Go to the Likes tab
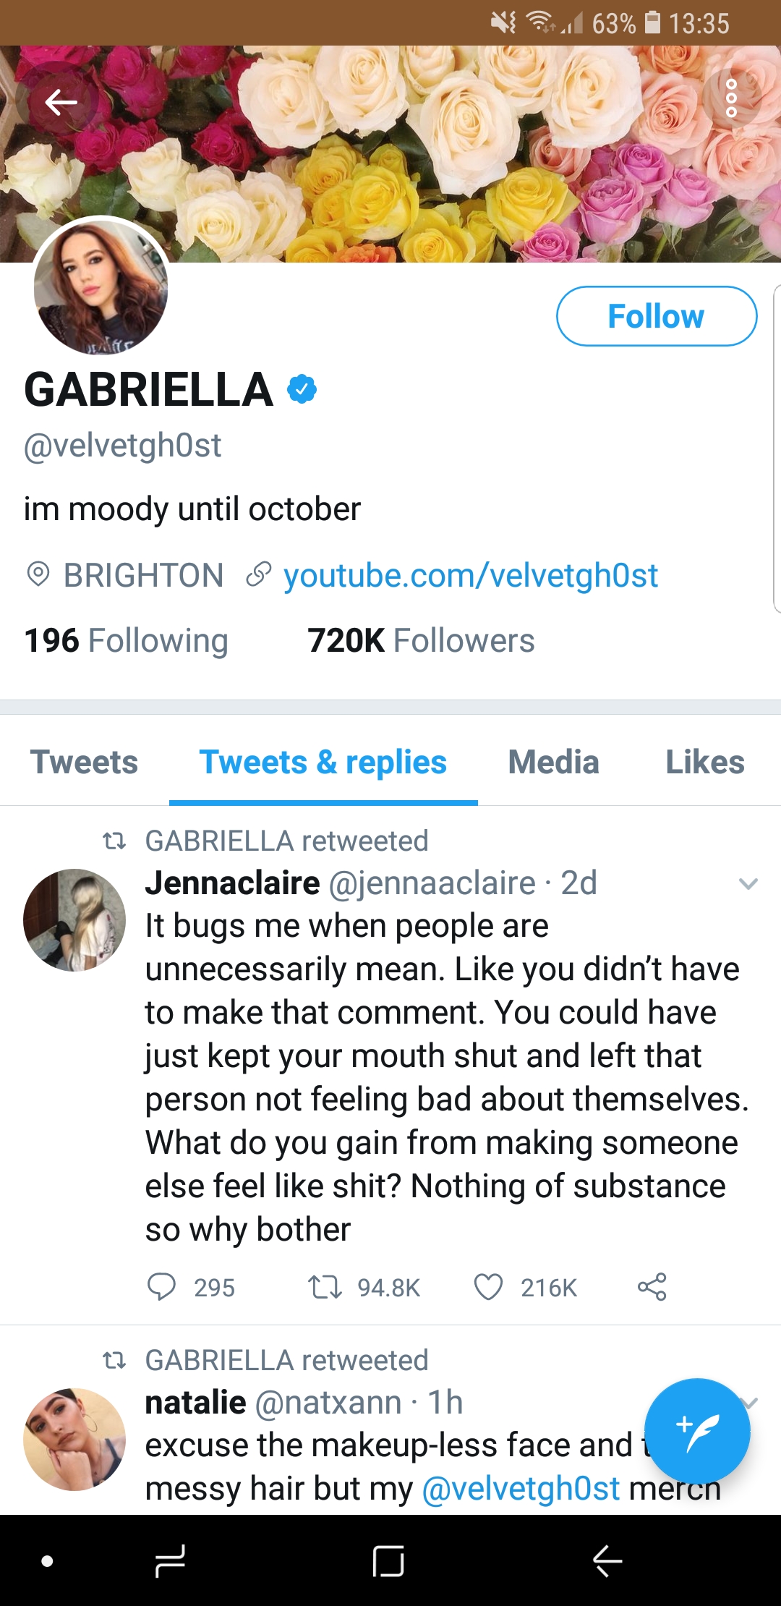Viewport: 781px width, 1606px height. pyautogui.click(x=704, y=762)
